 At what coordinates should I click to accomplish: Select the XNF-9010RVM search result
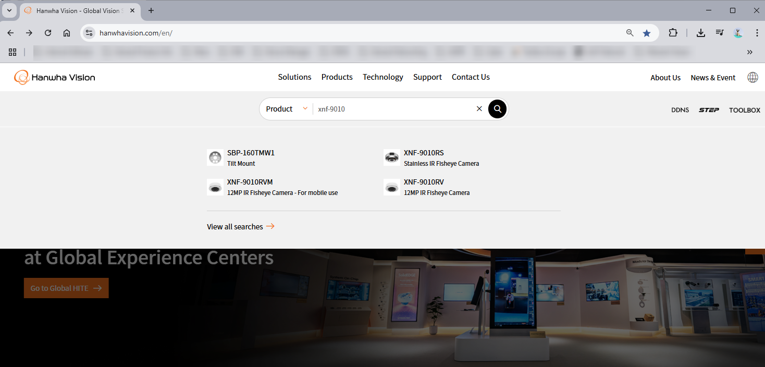coord(250,182)
